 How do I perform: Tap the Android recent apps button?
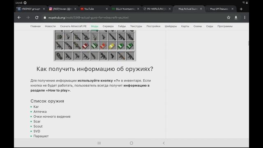pos(99,143)
